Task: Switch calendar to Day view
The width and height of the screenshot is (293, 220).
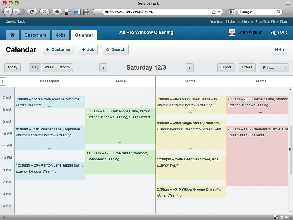Action: [35, 67]
